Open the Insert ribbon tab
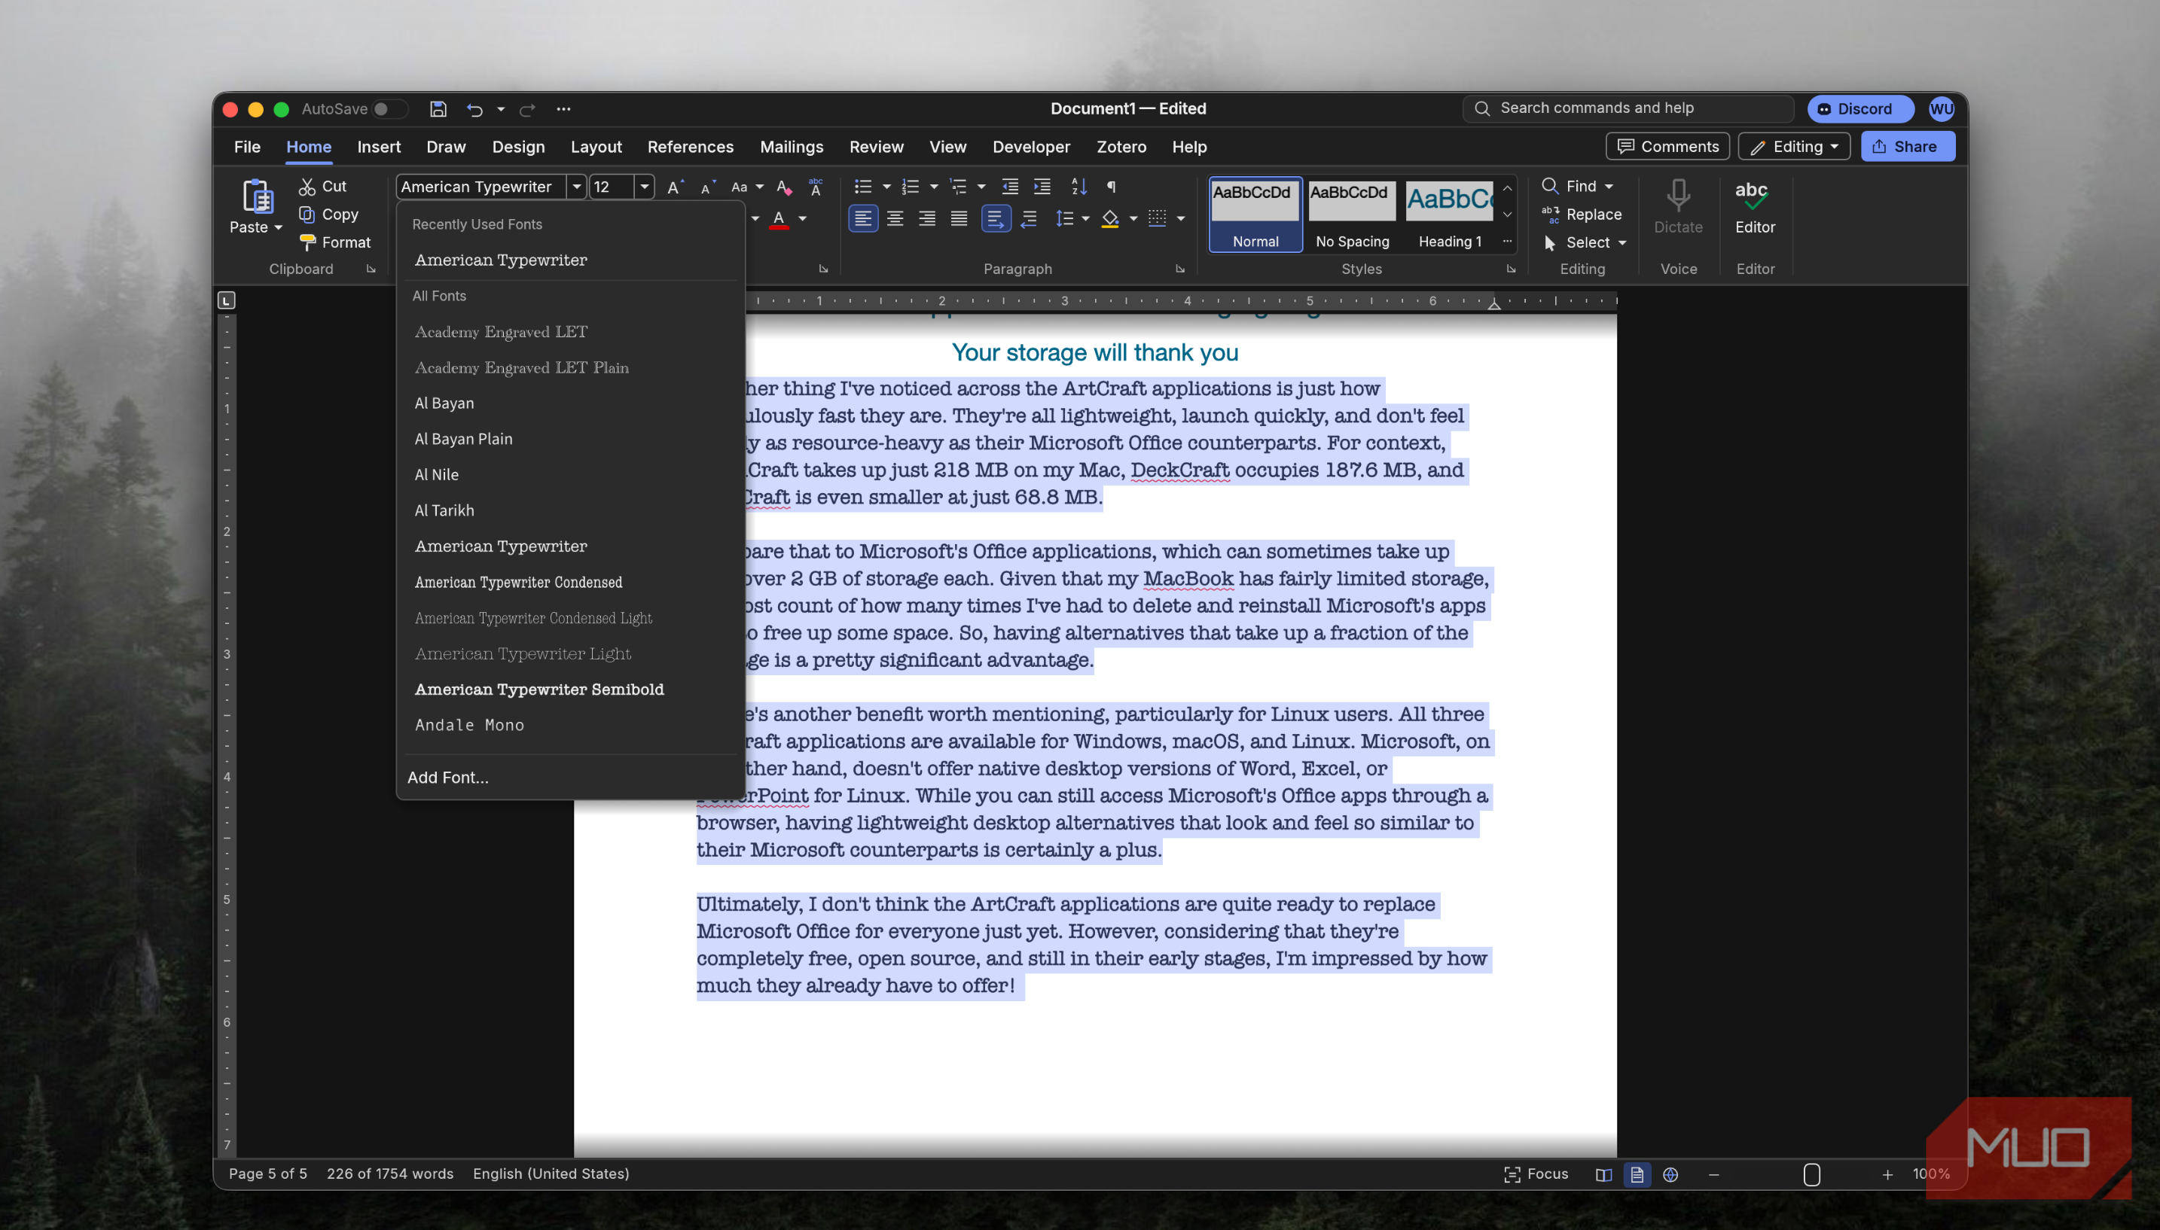 click(379, 147)
